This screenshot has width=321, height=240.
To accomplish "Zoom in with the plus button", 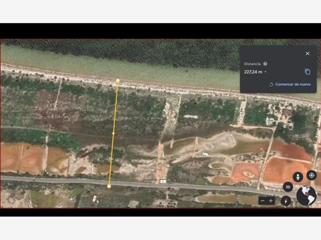I will click(271, 201).
